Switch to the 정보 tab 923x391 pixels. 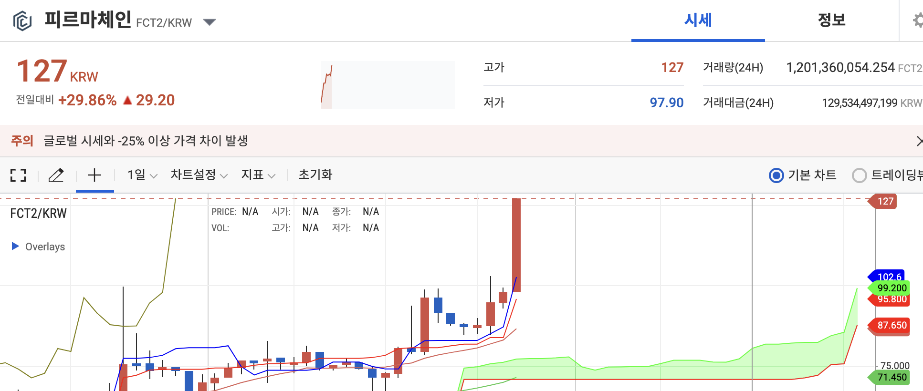(831, 20)
